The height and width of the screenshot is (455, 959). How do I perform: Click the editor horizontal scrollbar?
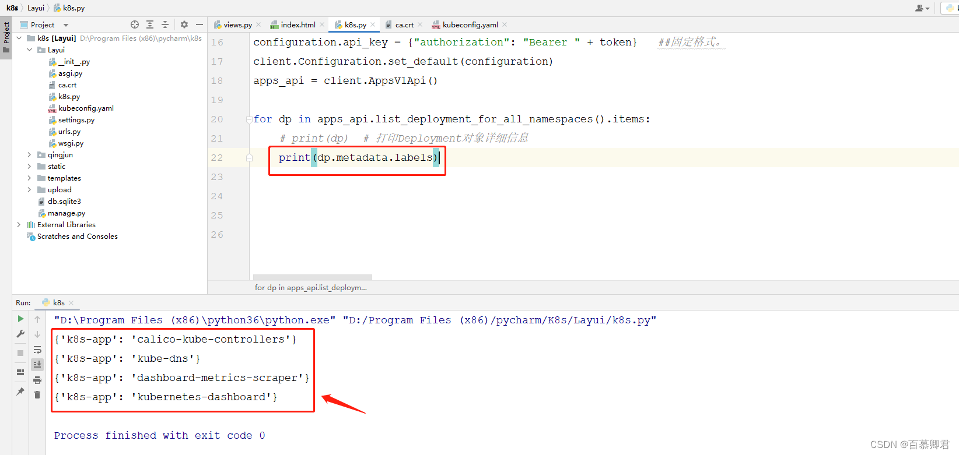click(313, 277)
